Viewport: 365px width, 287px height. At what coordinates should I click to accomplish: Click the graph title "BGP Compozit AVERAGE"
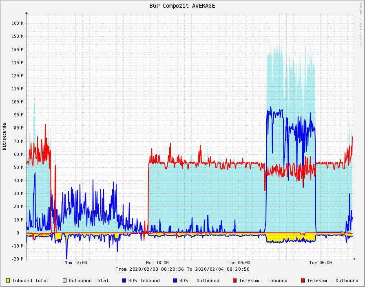tap(182, 6)
